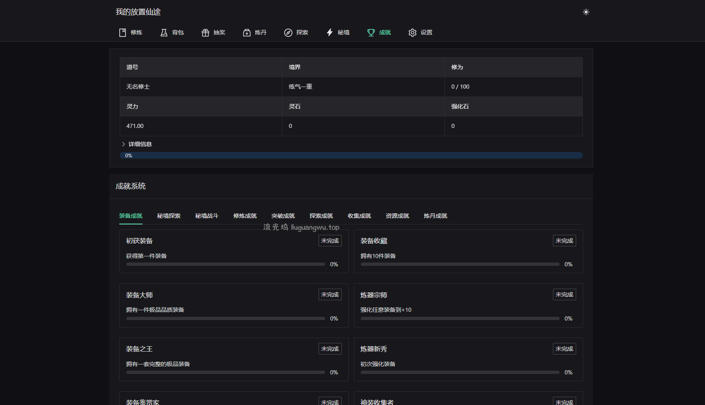The width and height of the screenshot is (705, 405).
Task: Open the 修炼成就 tab
Action: click(x=245, y=216)
